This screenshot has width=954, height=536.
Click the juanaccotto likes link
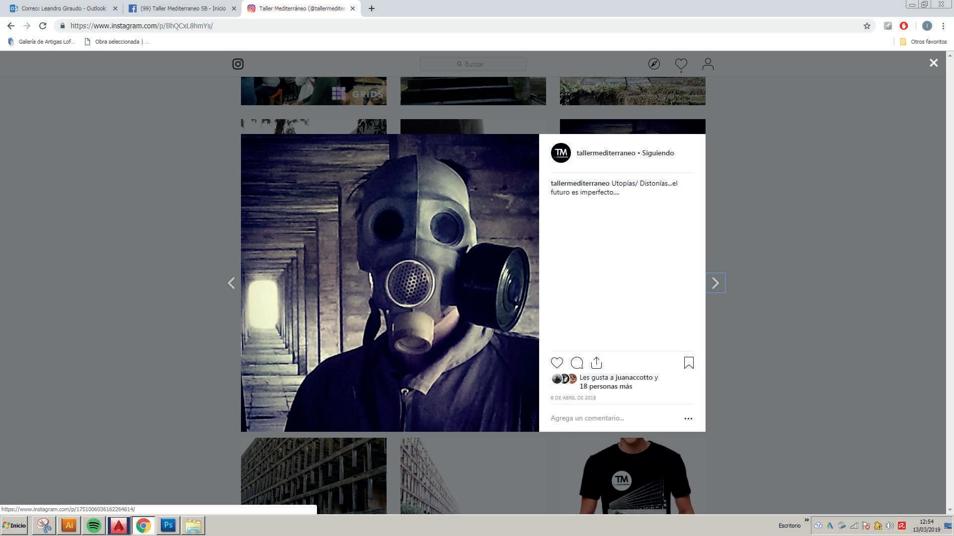coord(634,377)
